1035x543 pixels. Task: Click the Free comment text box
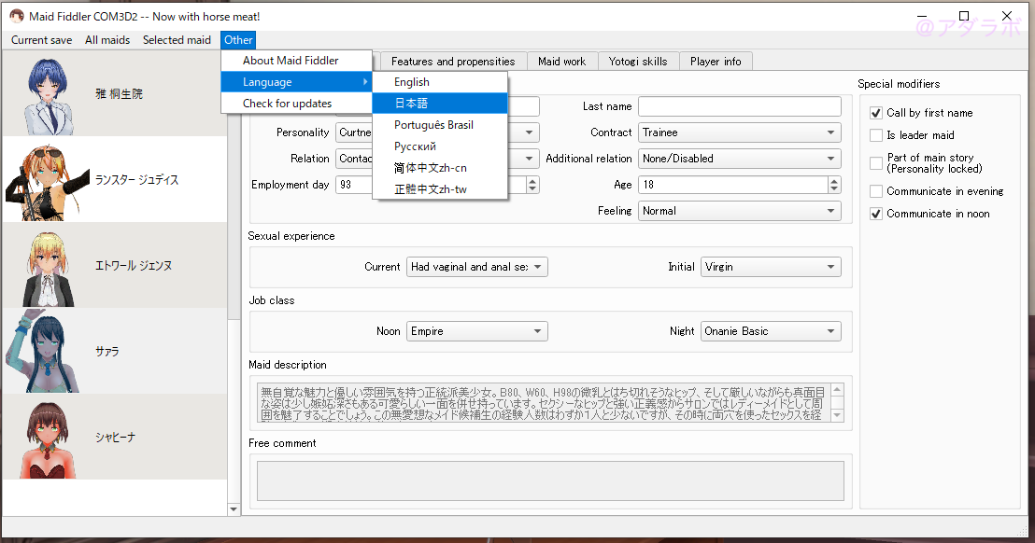pos(550,480)
